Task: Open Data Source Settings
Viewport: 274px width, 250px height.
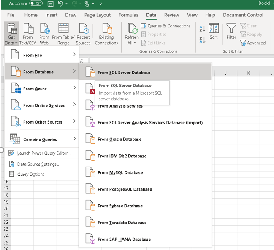Action: [x=41, y=164]
